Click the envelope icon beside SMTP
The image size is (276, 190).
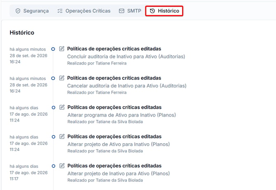click(122, 11)
